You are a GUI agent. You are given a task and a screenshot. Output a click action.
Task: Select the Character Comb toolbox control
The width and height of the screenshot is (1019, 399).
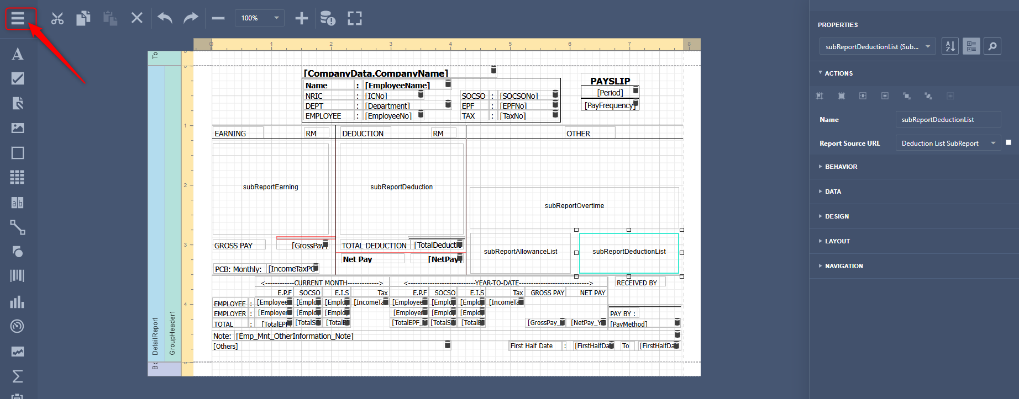[x=18, y=203]
